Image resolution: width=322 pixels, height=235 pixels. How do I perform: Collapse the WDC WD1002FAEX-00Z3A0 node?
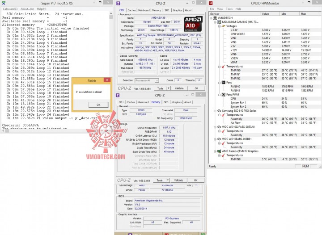215,127
